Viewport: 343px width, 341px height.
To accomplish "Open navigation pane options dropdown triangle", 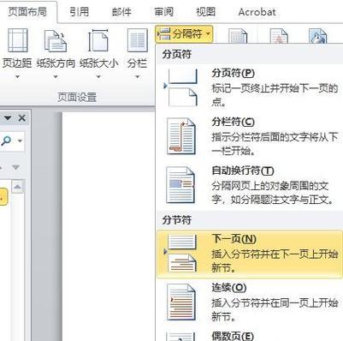I will click(8, 118).
